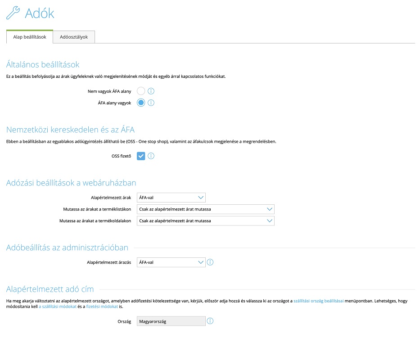Show info icon beside Ország field
The height and width of the screenshot is (360, 420).
(x=210, y=321)
